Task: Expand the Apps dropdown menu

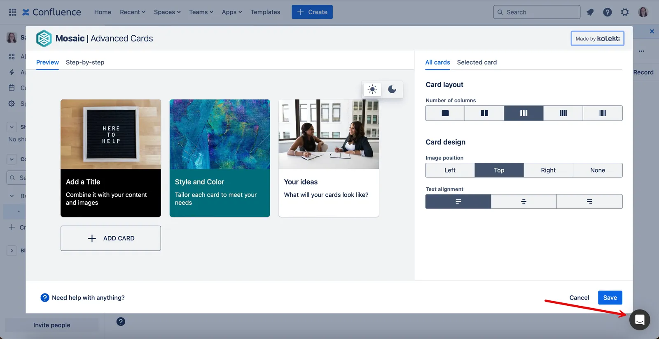Action: [232, 12]
